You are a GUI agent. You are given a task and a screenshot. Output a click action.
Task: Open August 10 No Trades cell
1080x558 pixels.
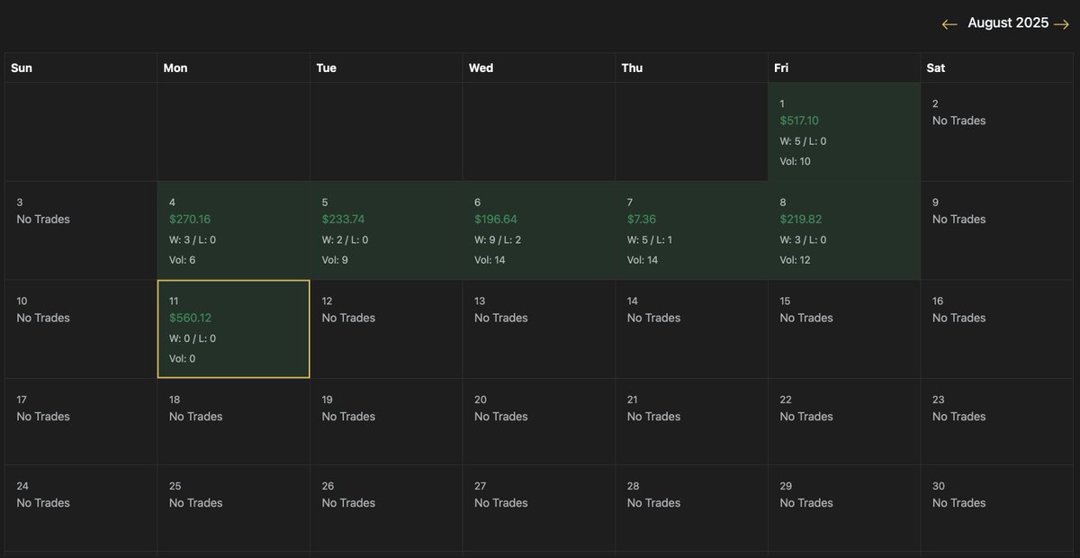(x=81, y=329)
